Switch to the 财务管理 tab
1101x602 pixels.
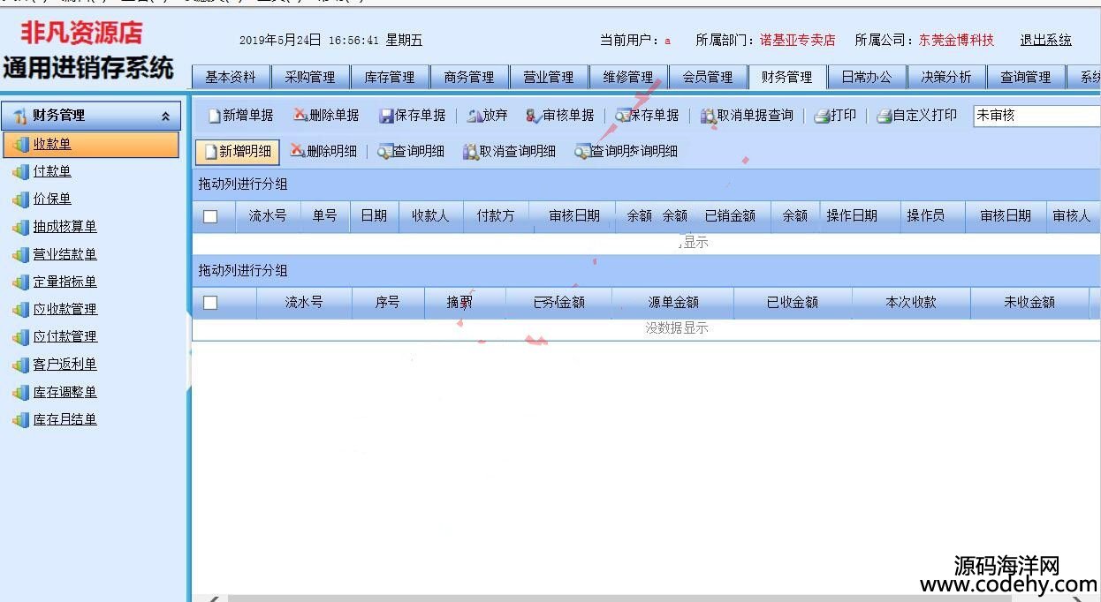(787, 77)
